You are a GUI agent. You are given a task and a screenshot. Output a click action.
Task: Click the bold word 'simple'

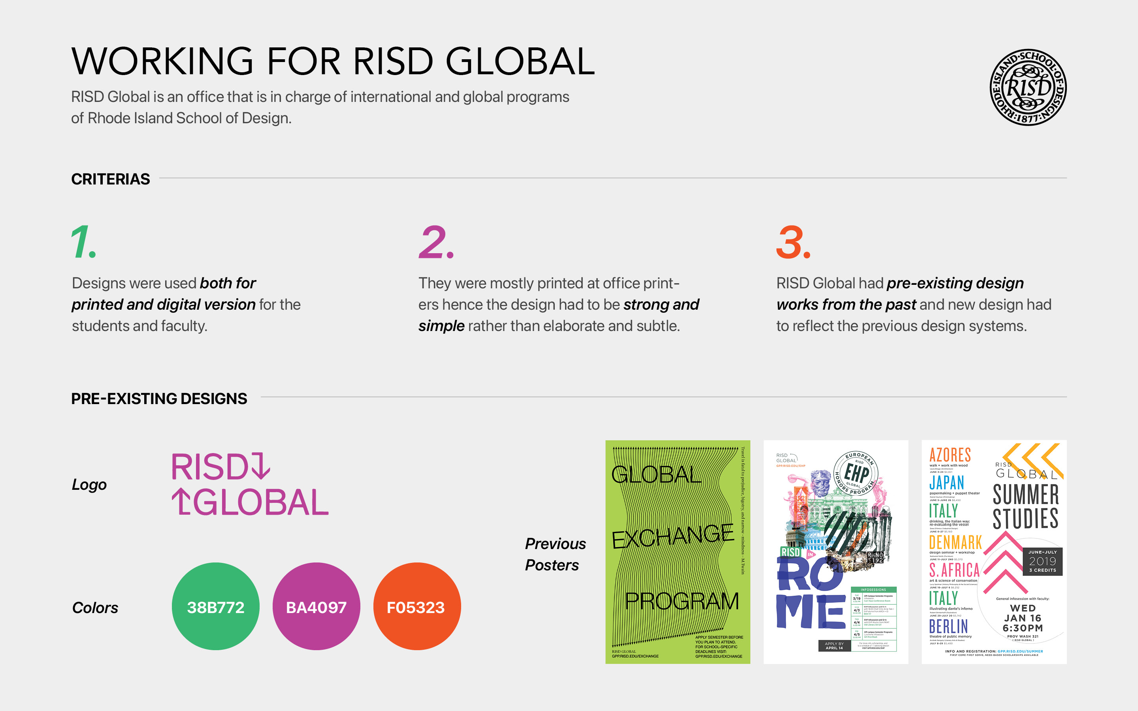441,326
